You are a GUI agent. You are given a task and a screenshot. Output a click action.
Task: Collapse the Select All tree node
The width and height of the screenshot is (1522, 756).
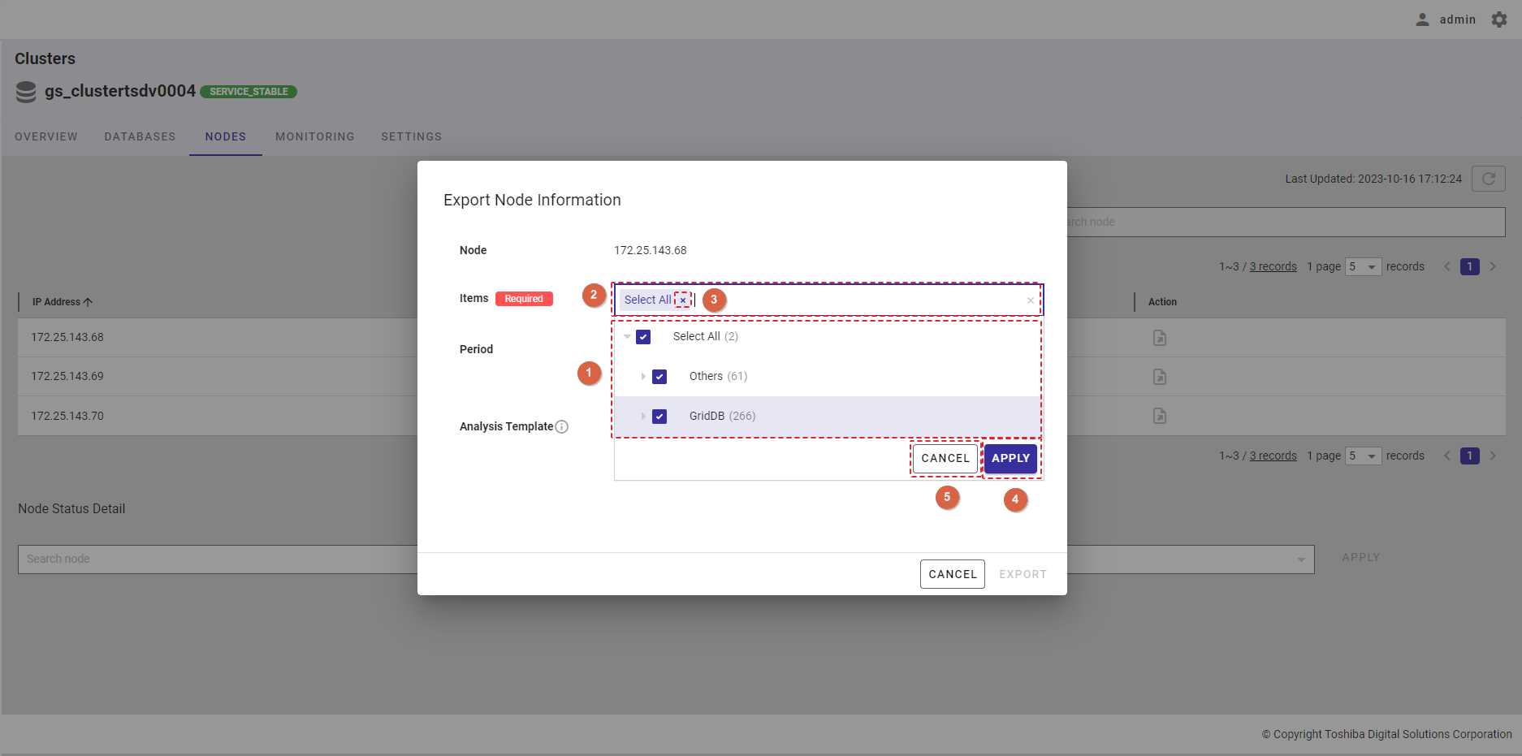click(x=627, y=337)
